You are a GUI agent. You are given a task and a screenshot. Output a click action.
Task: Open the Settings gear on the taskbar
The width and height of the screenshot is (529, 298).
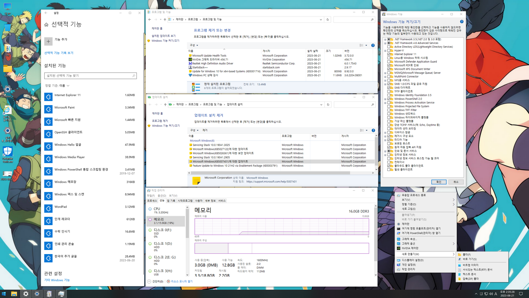click(x=26, y=294)
